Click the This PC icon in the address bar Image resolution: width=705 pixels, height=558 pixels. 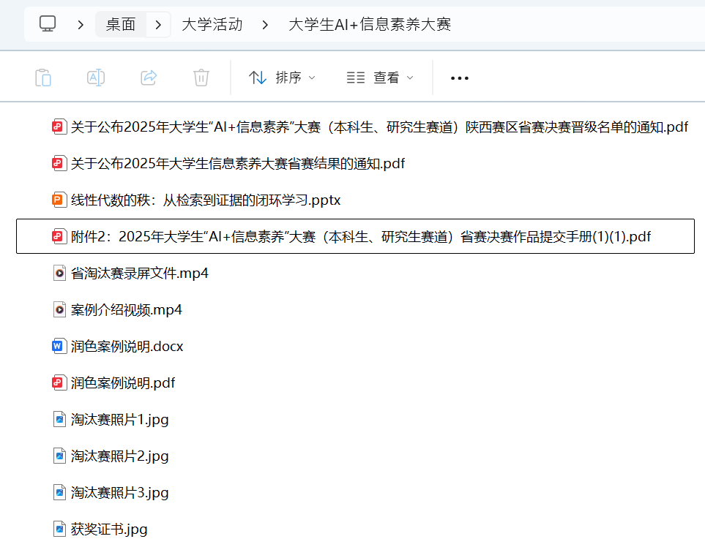(47, 23)
